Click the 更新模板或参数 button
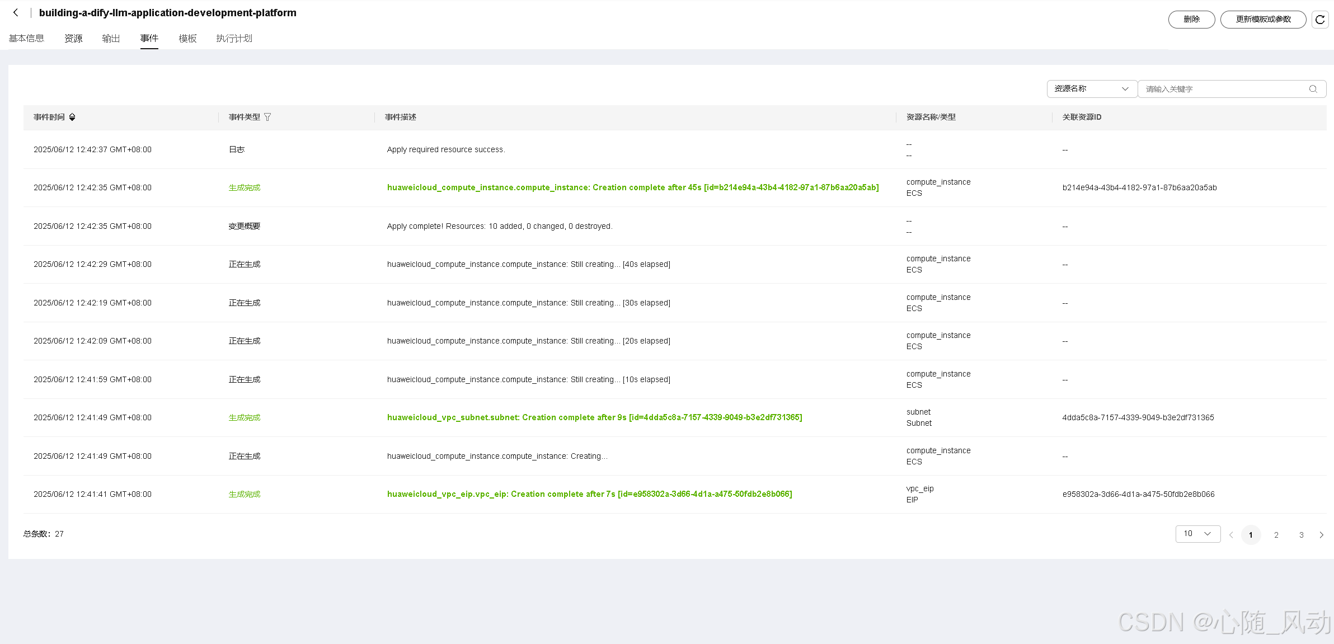Viewport: 1334px width, 644px height. tap(1263, 20)
